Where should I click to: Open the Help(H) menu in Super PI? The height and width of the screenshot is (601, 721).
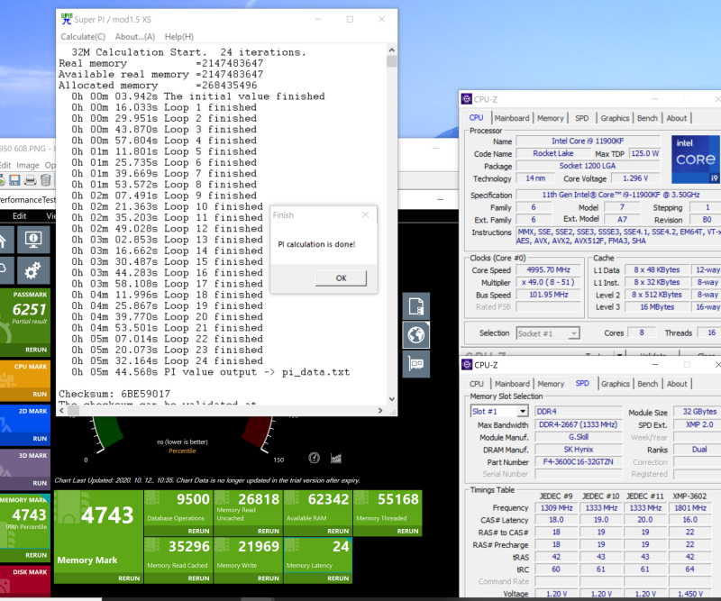click(x=178, y=37)
